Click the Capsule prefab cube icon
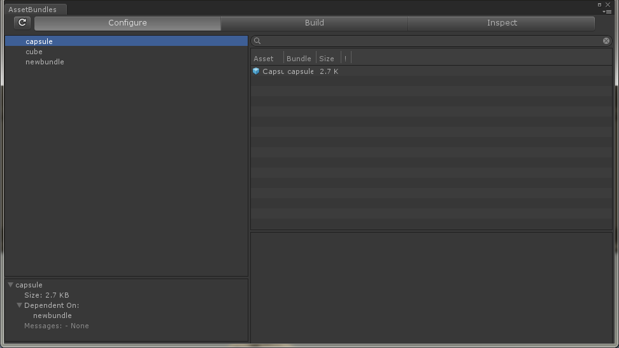 [256, 71]
